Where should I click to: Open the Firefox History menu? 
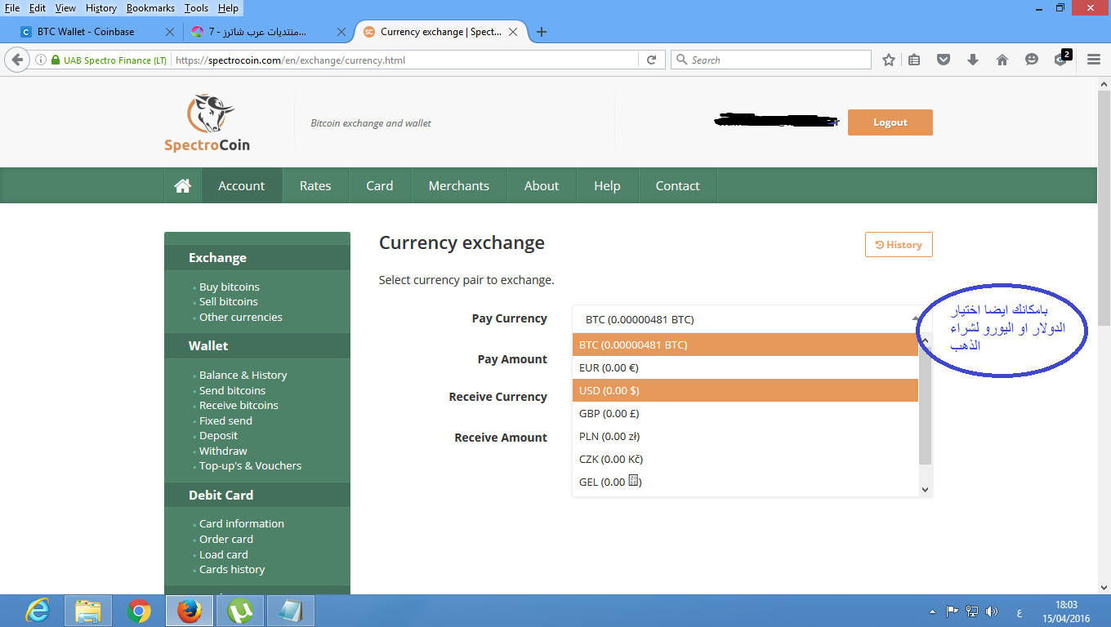tap(101, 8)
